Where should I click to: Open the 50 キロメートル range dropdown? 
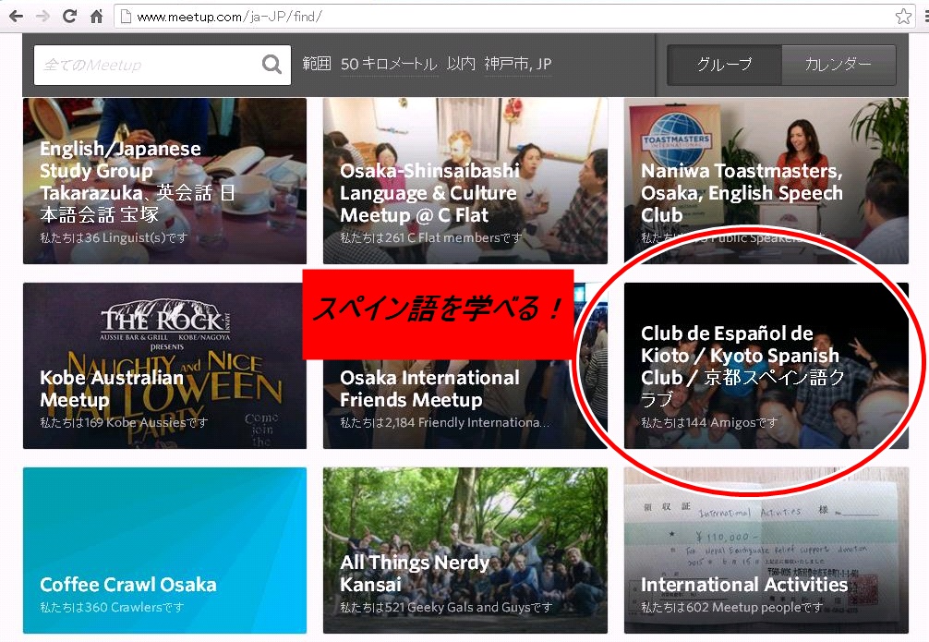pos(388,65)
